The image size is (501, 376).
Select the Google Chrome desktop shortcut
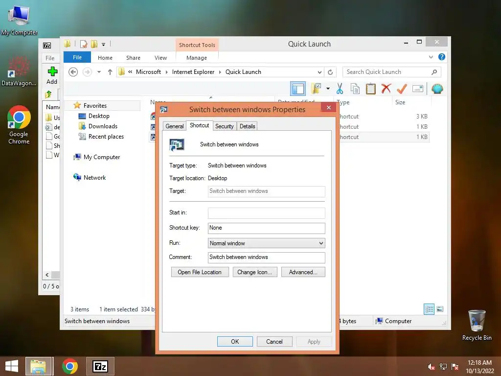[x=19, y=125]
